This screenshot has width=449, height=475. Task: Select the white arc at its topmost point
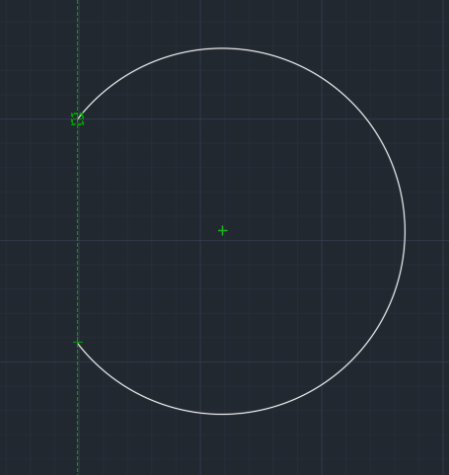223,48
